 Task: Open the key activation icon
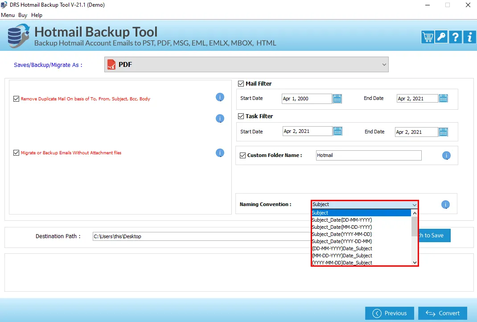click(441, 37)
